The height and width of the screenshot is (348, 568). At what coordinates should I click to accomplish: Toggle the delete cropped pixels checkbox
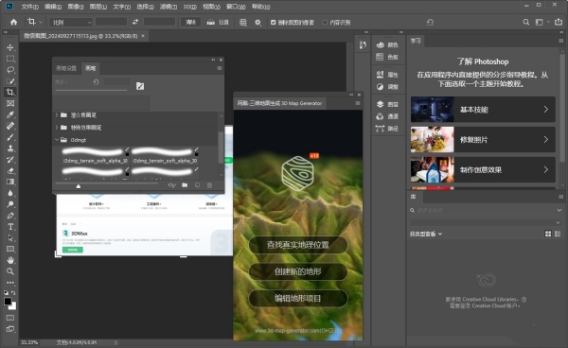tap(274, 23)
